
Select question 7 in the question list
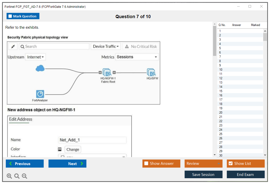[220, 57]
